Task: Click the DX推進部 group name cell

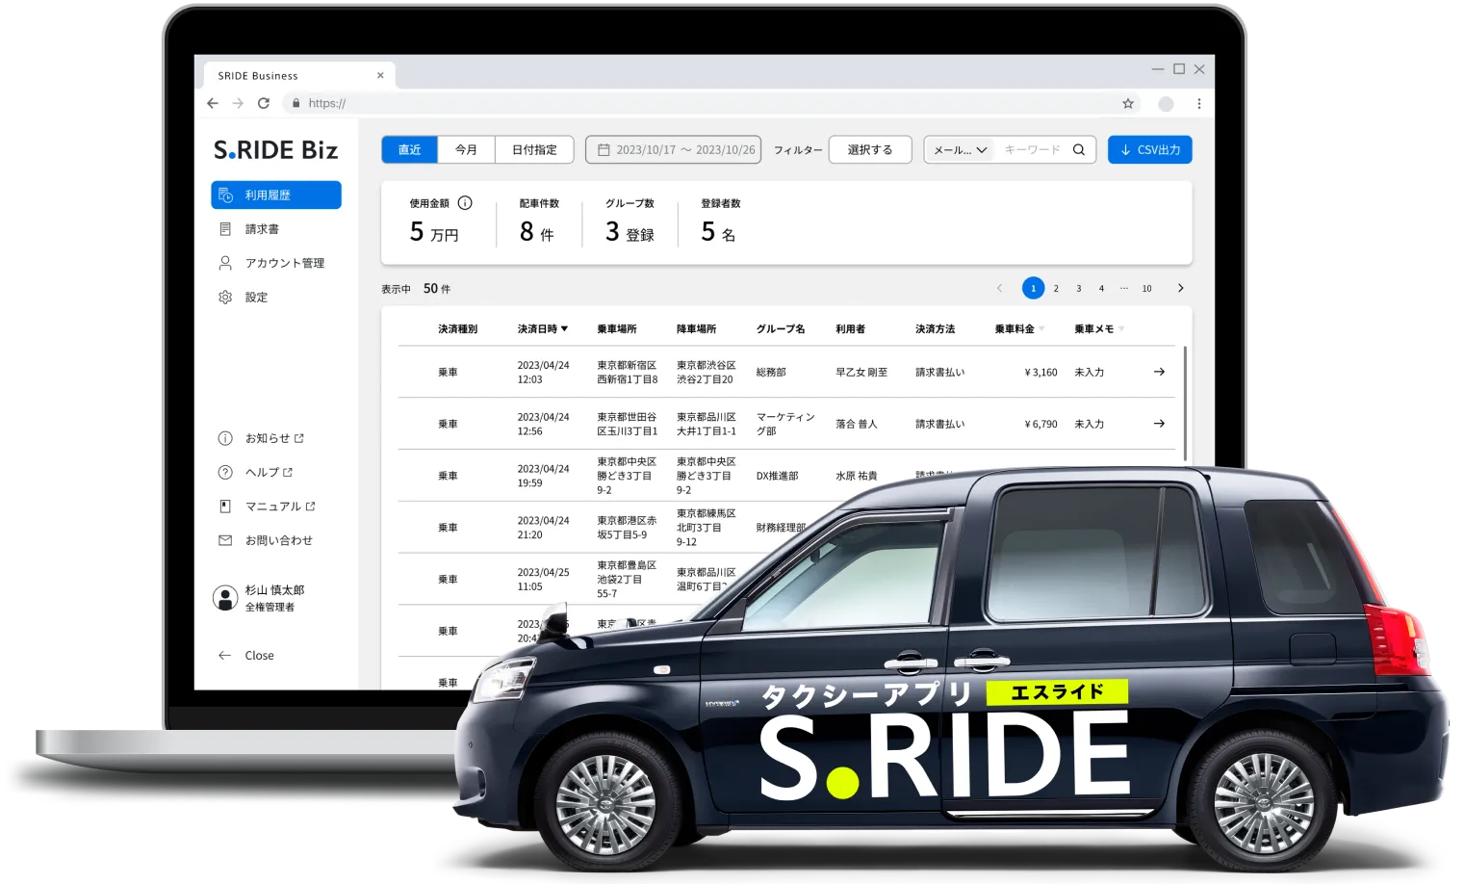Action: coord(777,476)
